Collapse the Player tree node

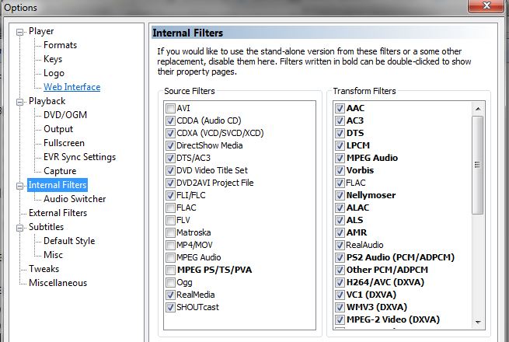(x=19, y=32)
